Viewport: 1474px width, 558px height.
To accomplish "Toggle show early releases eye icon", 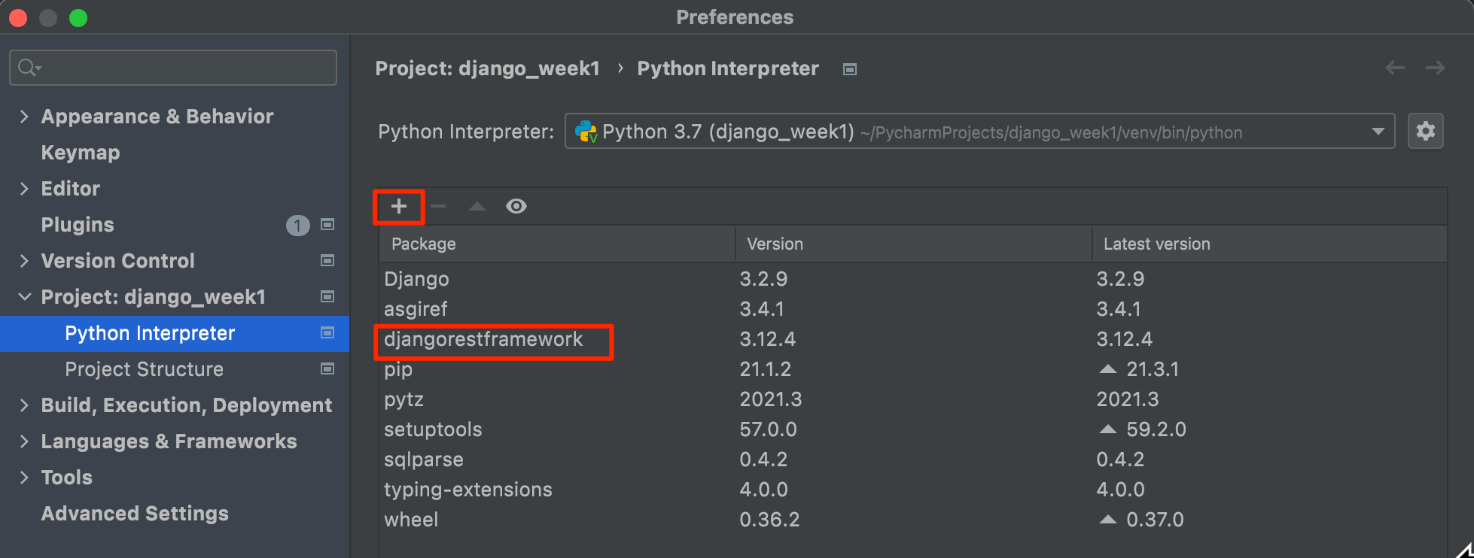I will pyautogui.click(x=516, y=206).
